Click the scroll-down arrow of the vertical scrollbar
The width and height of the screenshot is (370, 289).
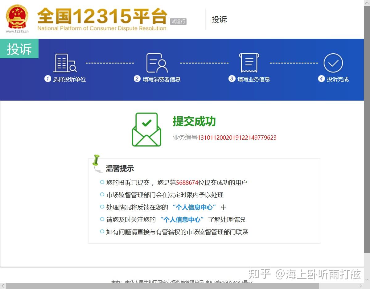point(367,280)
